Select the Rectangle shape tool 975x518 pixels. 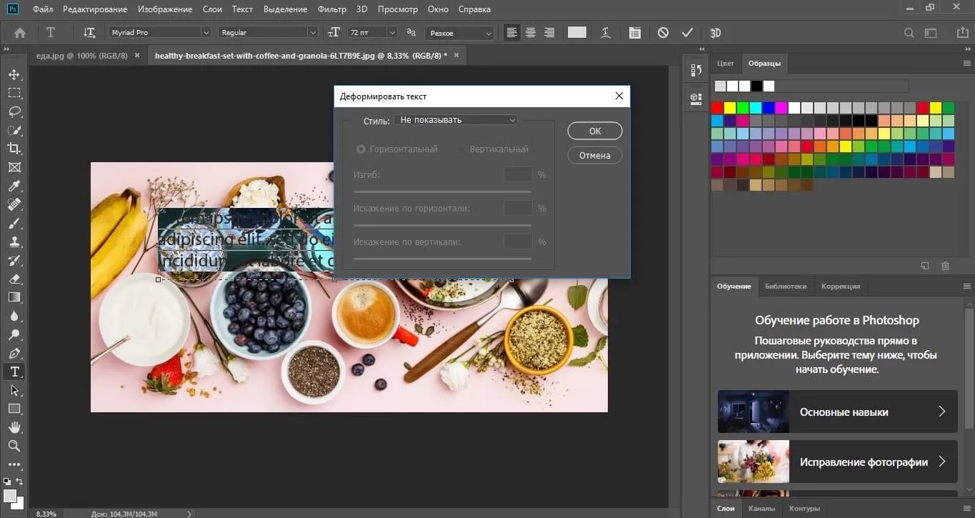pyautogui.click(x=14, y=409)
